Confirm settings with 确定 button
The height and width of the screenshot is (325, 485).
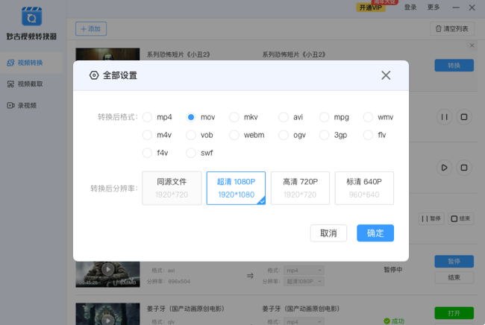pos(375,233)
